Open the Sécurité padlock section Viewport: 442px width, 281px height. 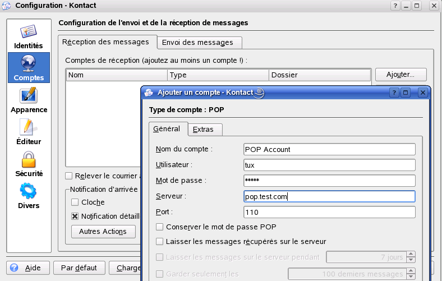(x=29, y=163)
